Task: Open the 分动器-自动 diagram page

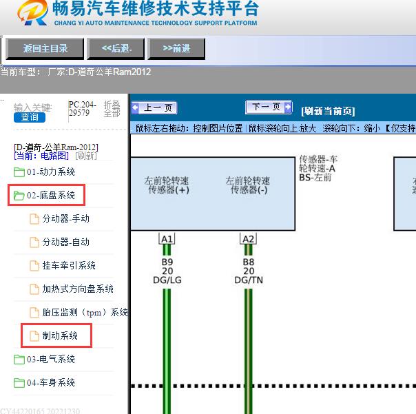Action: tap(66, 242)
